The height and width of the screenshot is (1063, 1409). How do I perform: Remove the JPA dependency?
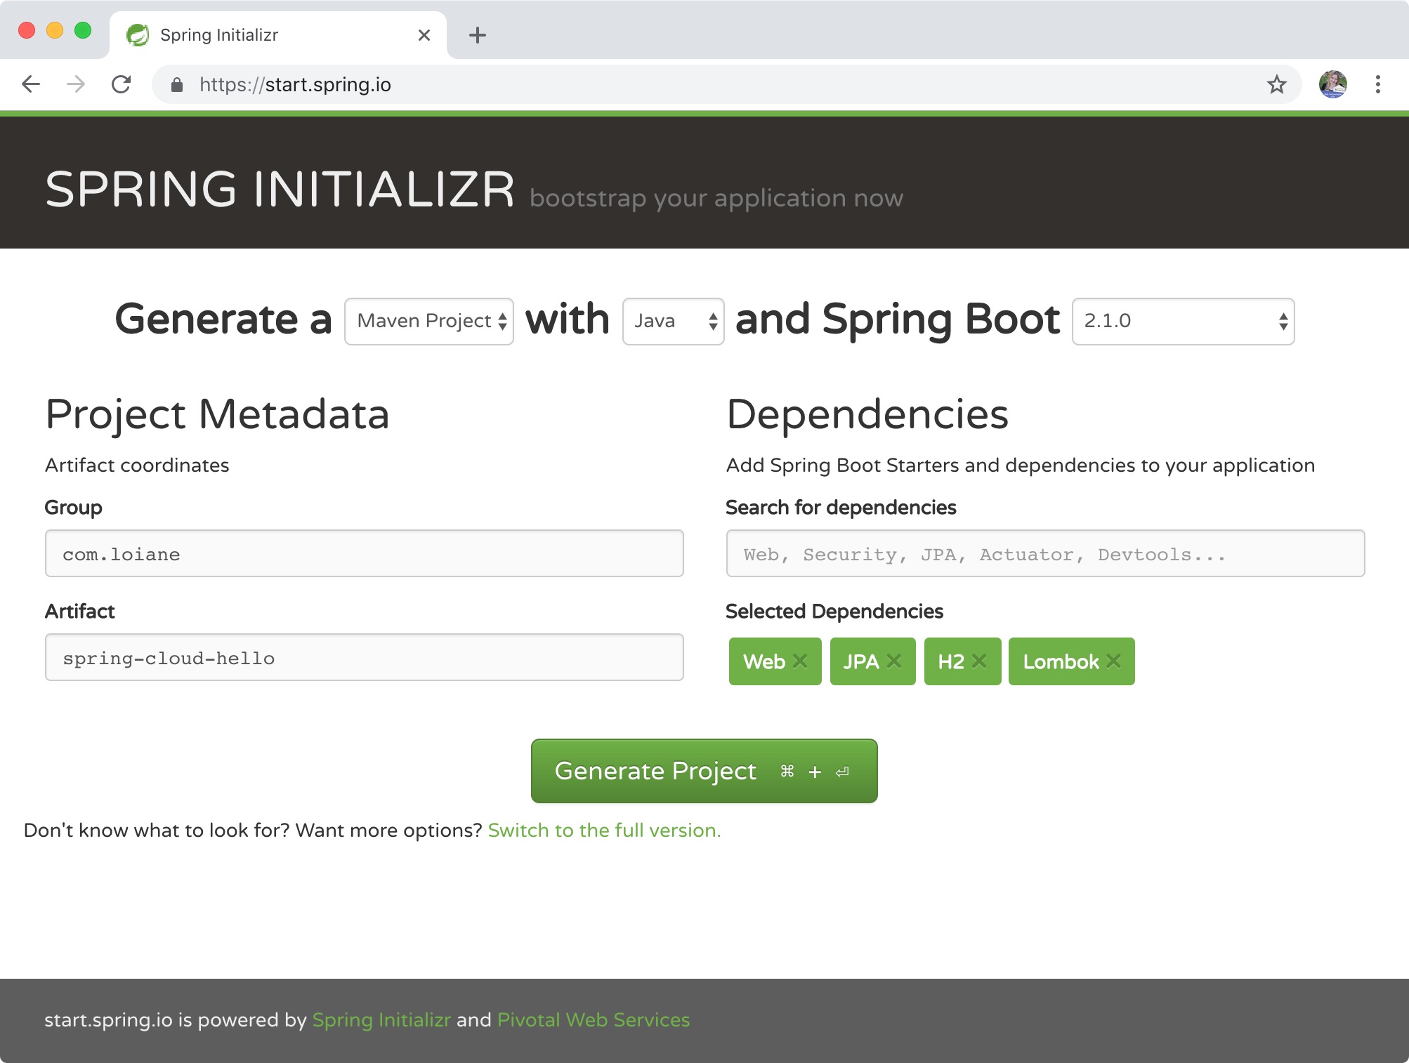pyautogui.click(x=894, y=661)
